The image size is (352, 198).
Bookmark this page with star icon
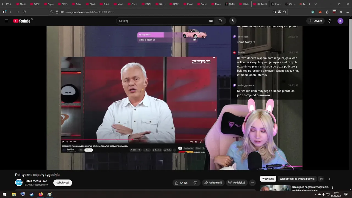(x=285, y=12)
